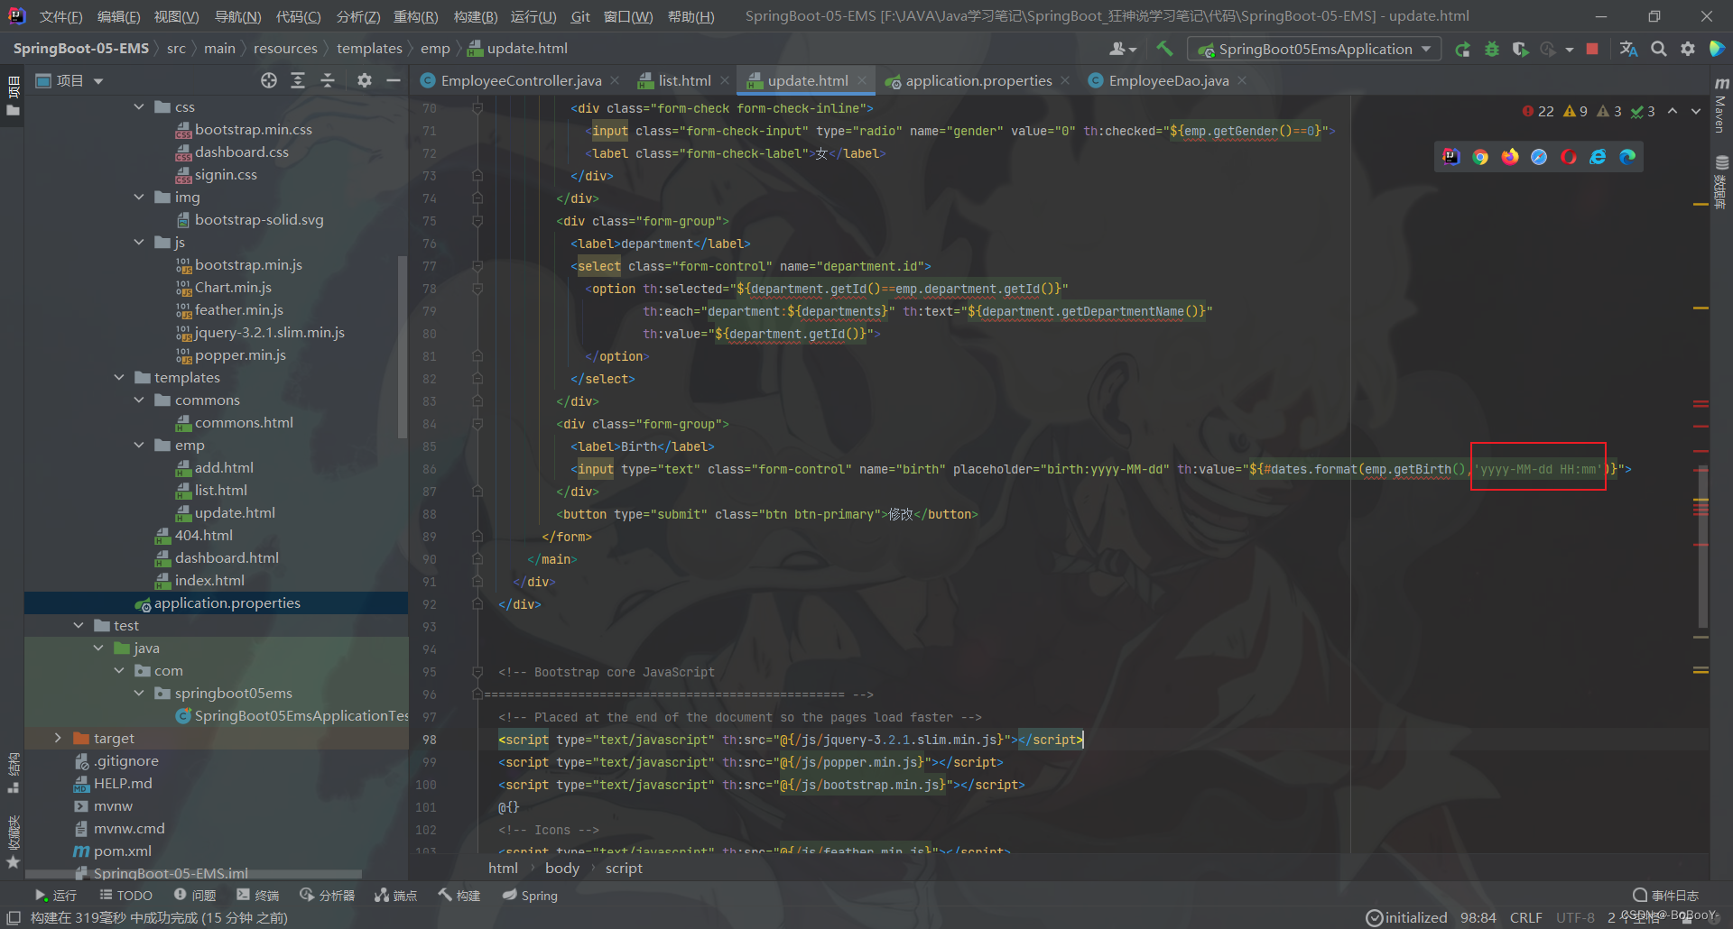Jump to previous highlighted error arrow

(x=1673, y=111)
